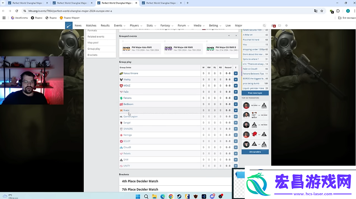Image resolution: width=356 pixels, height=199 pixels.
Task: Go to the Results menu item
Action: click(105, 26)
